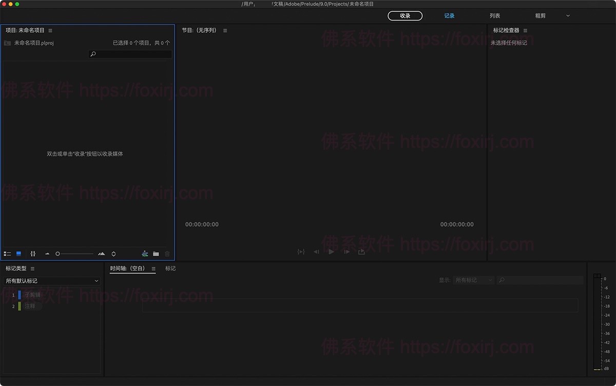Open the 所有默认标记 marker type dropdown
This screenshot has width=616, height=386.
51,281
